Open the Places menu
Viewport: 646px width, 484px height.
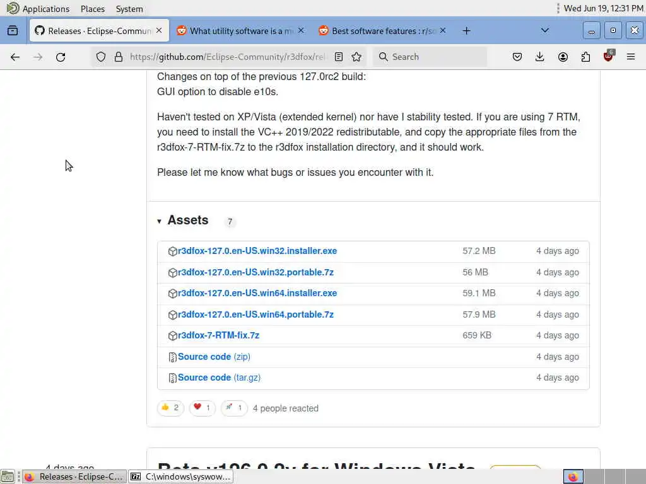[x=93, y=9]
